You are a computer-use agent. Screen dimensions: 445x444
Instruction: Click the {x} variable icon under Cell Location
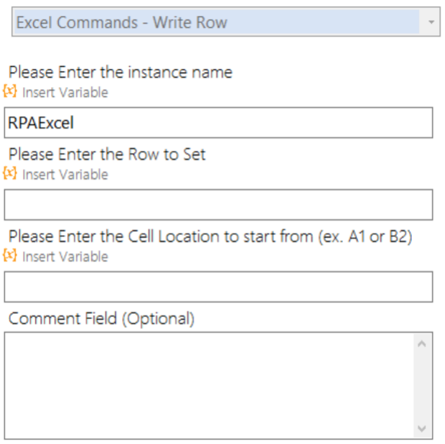pos(10,255)
